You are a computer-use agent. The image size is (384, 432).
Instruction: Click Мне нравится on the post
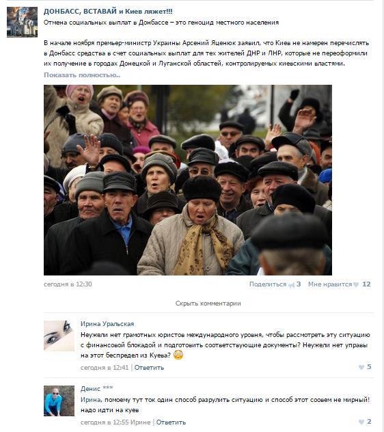coord(330,284)
